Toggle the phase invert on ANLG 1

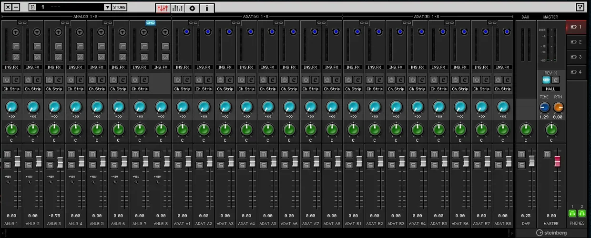pos(16,57)
